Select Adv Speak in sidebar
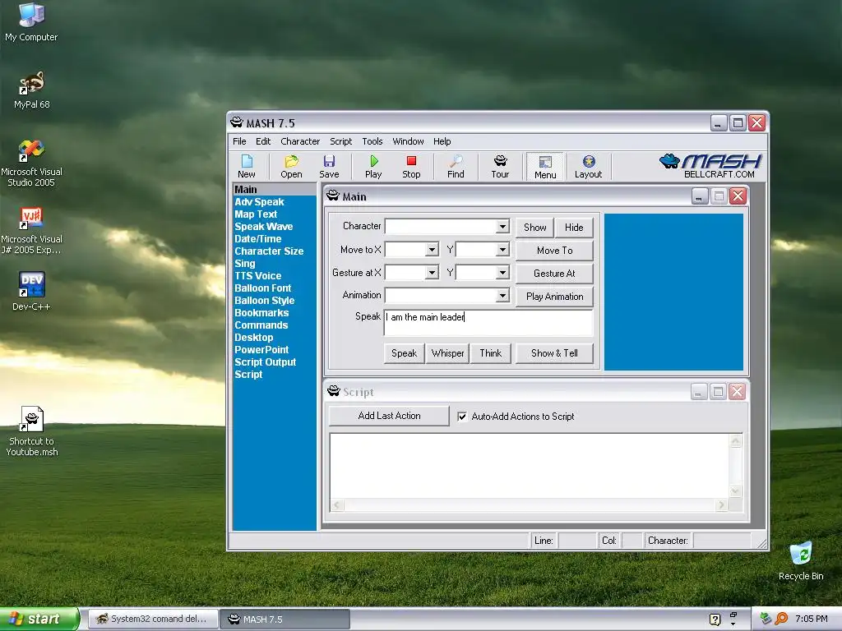 [259, 202]
